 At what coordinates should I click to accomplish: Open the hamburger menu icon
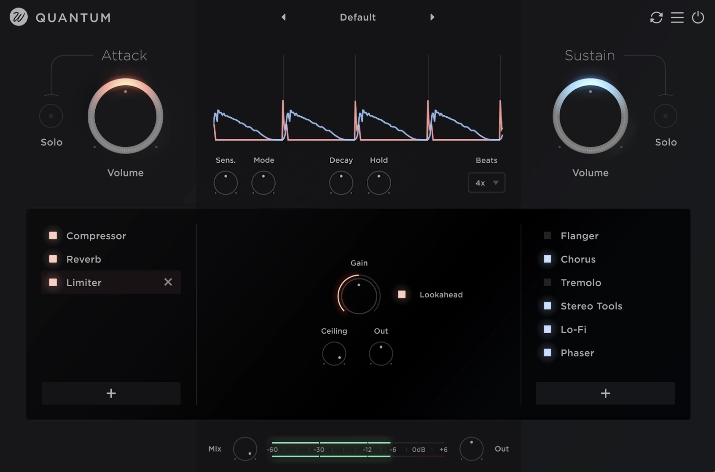677,18
